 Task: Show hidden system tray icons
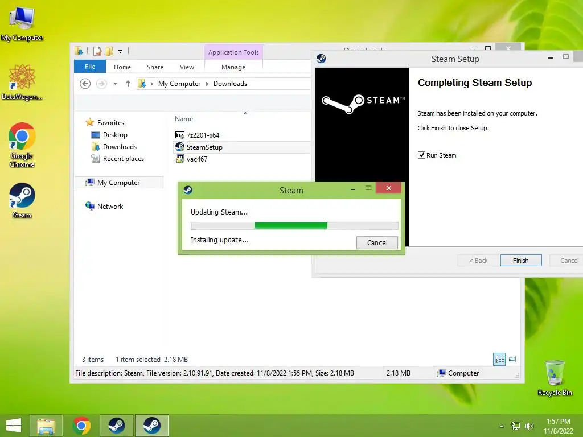[502, 426]
